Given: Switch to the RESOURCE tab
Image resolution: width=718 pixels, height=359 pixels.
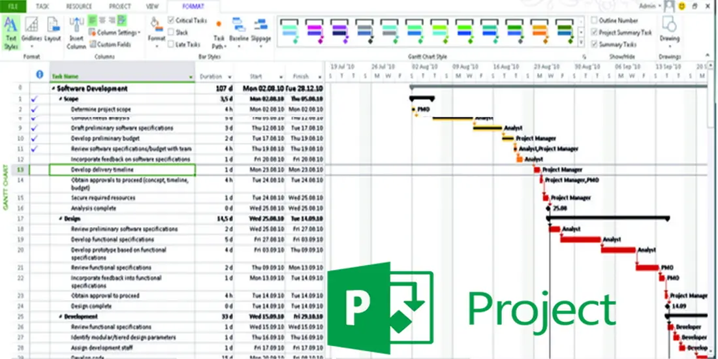Looking at the screenshot, I should click(79, 7).
